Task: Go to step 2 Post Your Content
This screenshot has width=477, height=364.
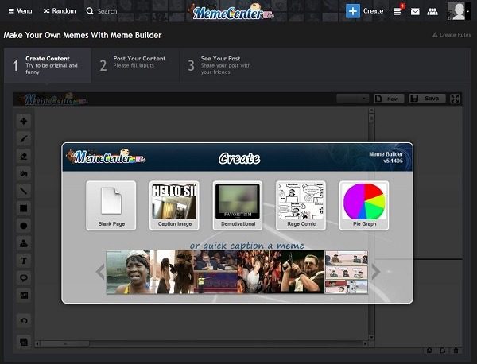Action: point(135,65)
